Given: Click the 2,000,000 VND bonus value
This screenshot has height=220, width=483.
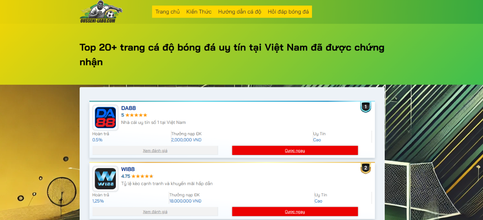Looking at the screenshot, I should point(186,140).
